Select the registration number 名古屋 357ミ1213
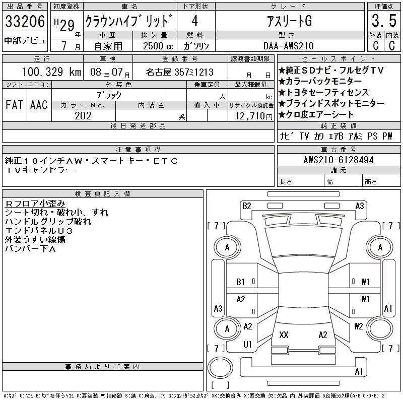403x403 pixels. 179,72
